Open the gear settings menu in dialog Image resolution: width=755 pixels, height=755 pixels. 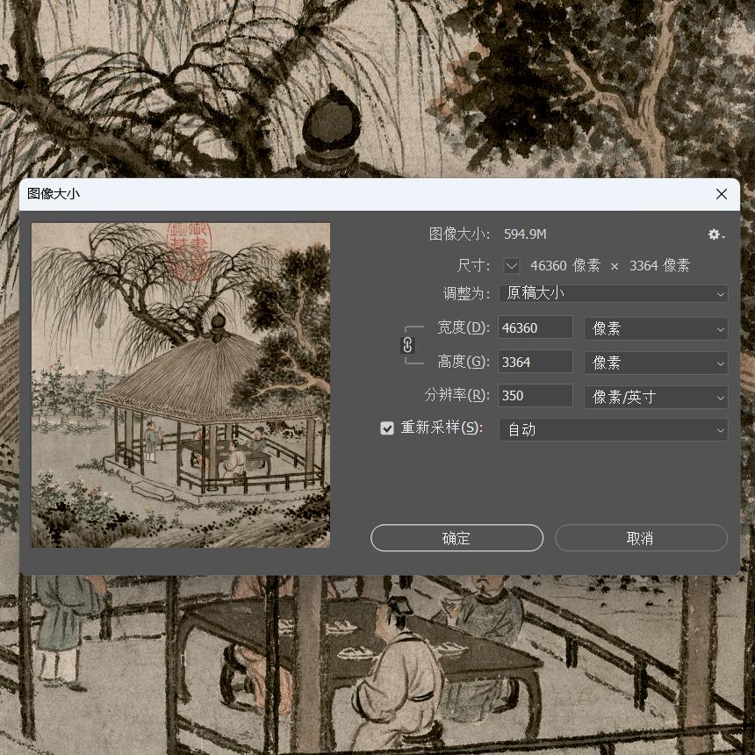(x=716, y=234)
